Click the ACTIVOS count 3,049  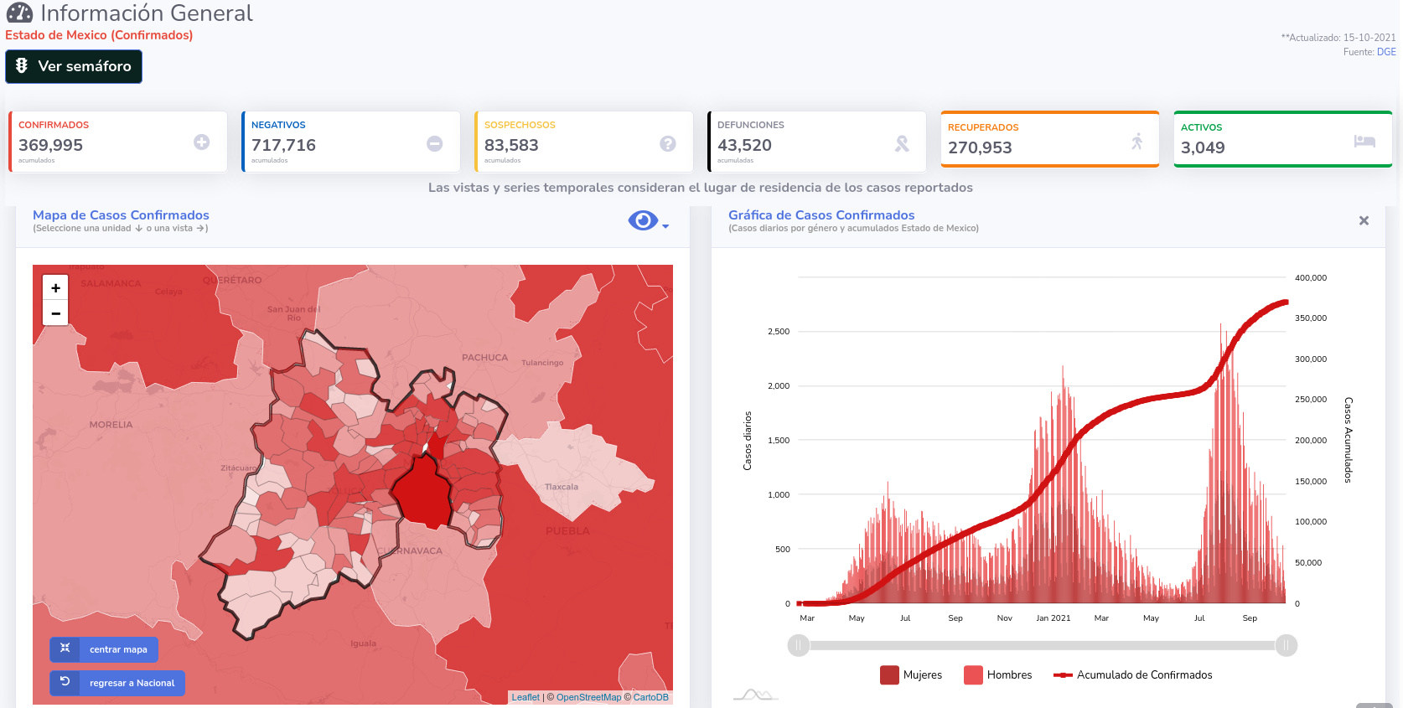point(1203,147)
